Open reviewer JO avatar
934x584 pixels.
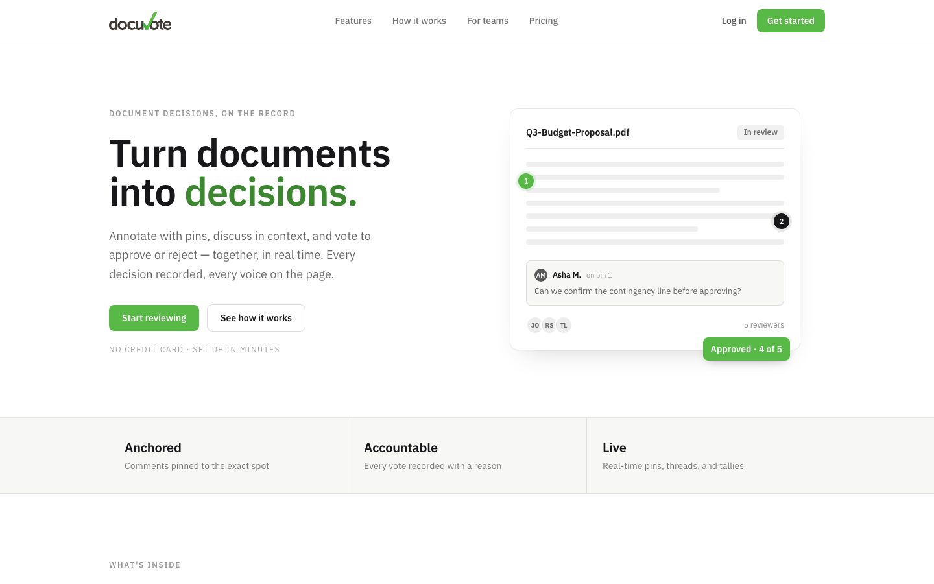coord(535,325)
